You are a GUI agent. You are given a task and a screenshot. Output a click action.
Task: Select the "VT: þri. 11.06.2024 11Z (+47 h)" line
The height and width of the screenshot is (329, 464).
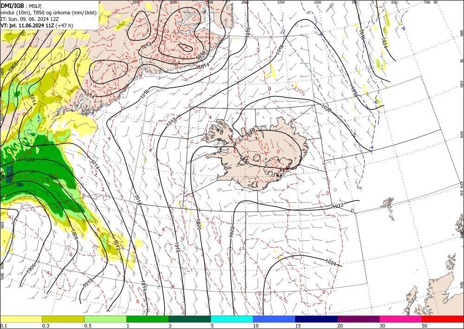coord(37,26)
